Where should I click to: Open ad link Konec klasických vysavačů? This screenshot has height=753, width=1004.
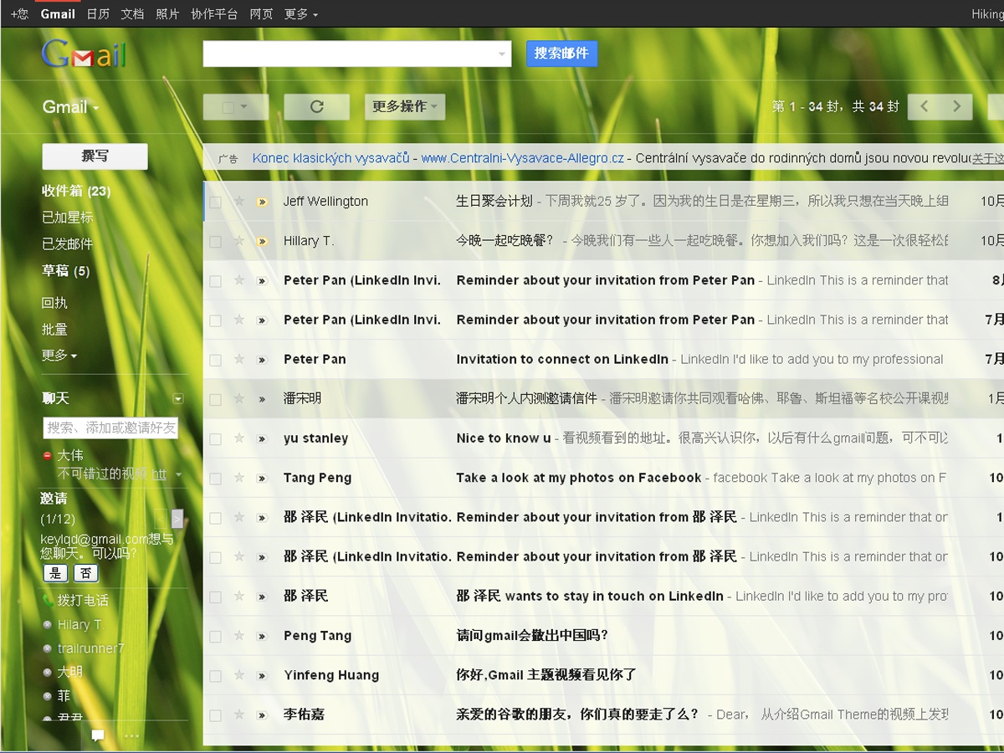pos(331,158)
